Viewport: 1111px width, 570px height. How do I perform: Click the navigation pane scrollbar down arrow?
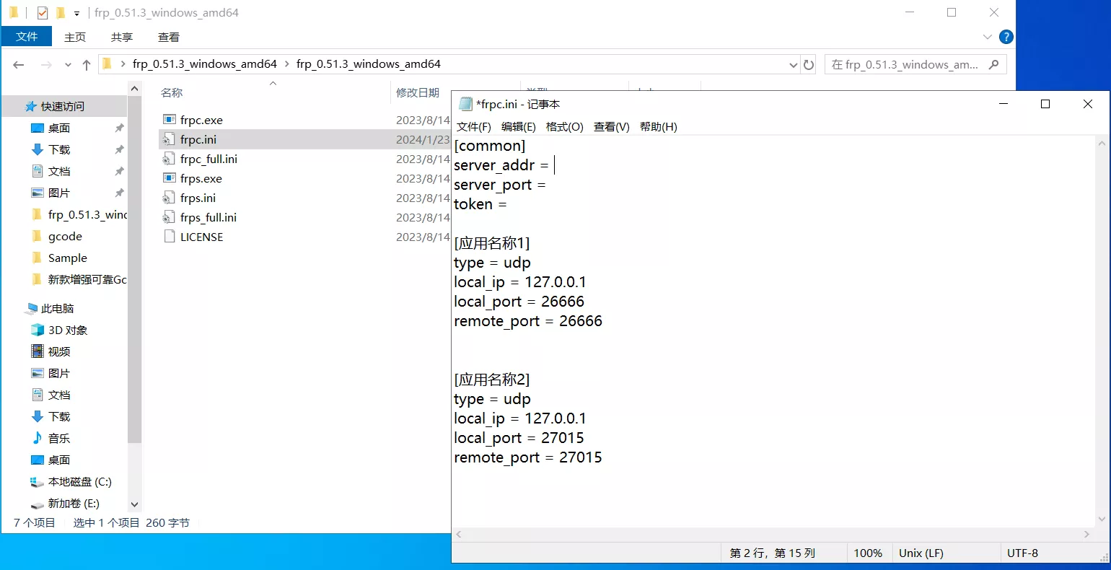(x=134, y=504)
